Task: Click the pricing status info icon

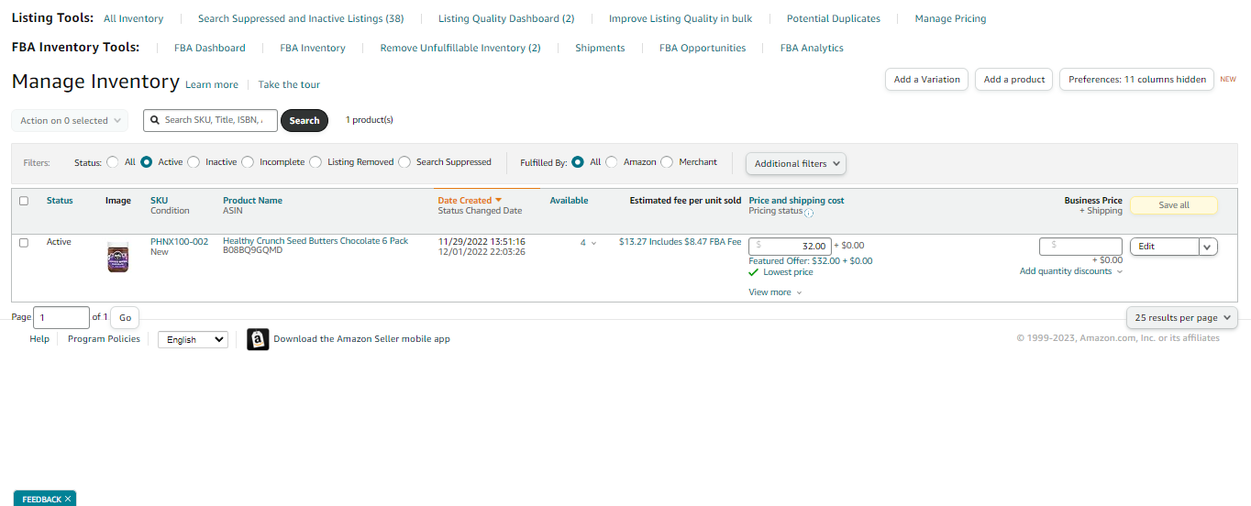Action: click(x=809, y=212)
